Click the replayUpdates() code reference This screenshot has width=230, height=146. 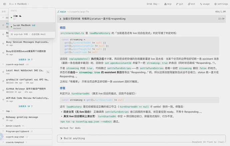(79, 59)
